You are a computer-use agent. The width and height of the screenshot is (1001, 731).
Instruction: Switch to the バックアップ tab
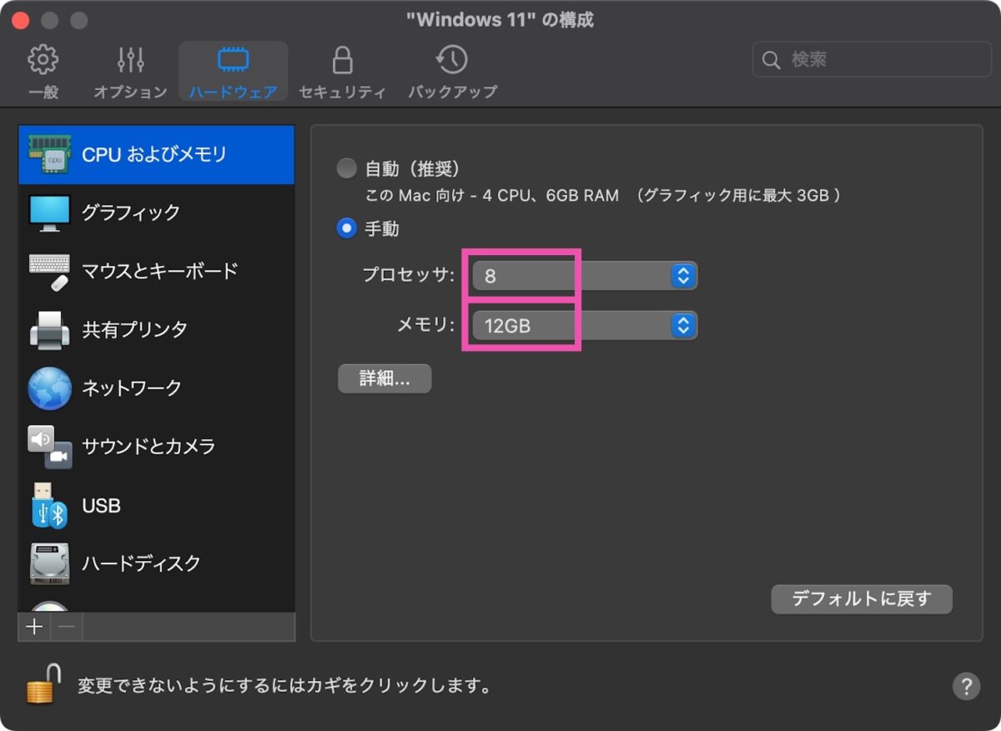[x=451, y=70]
